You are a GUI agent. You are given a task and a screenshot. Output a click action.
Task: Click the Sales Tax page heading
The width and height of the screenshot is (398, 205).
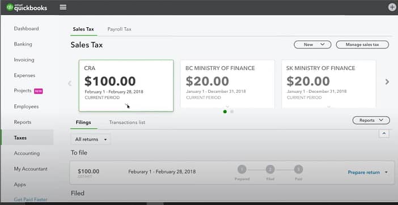pyautogui.click(x=87, y=45)
